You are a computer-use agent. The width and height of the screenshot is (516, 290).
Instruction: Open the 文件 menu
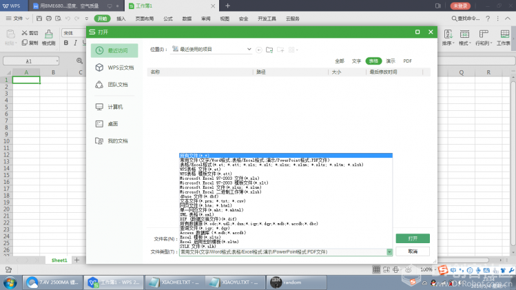tap(18, 19)
